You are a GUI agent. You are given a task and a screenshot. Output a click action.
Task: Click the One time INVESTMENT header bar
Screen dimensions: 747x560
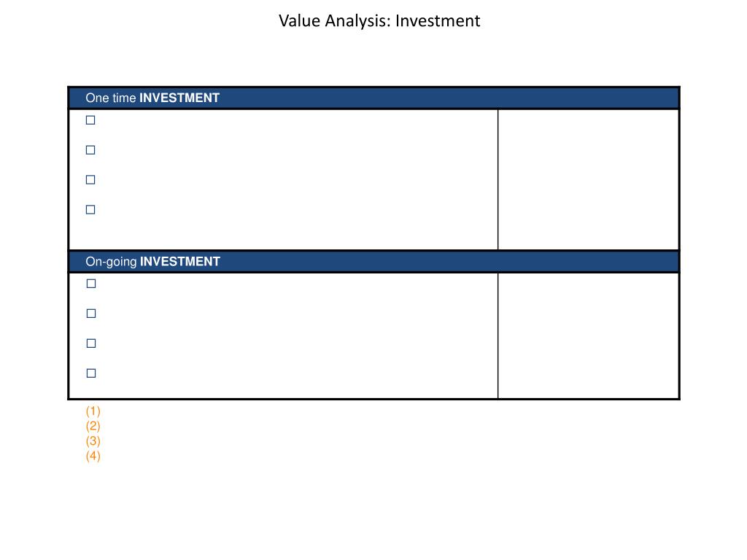tap(374, 98)
